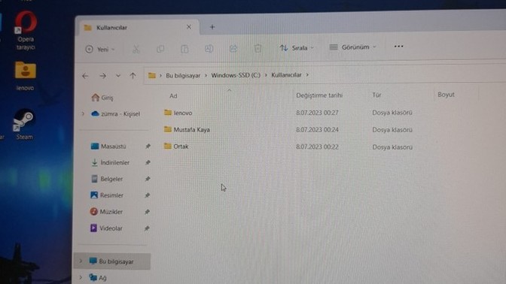Viewport: 506px width, 284px height.
Task: Click the date 8.07.2023 00:24
Action: click(317, 129)
